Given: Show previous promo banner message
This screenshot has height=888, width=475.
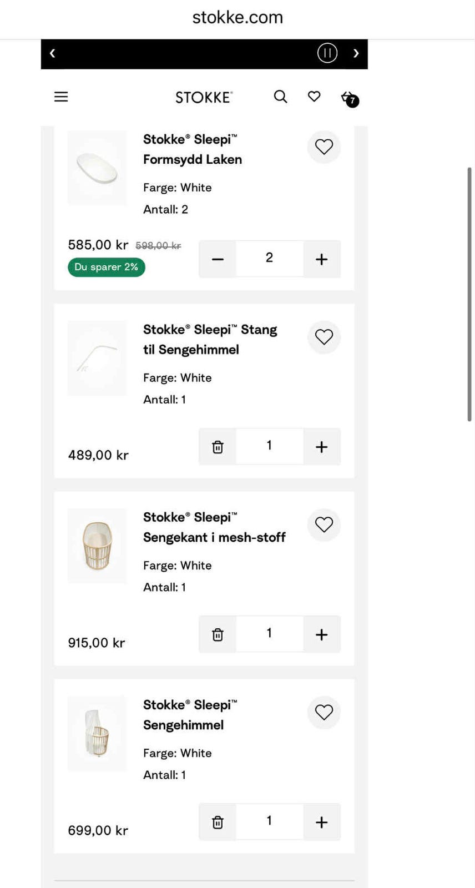Looking at the screenshot, I should 53,53.
